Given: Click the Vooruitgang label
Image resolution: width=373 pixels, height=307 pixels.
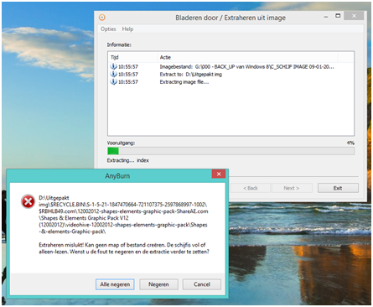Looking at the screenshot, I should 121,143.
